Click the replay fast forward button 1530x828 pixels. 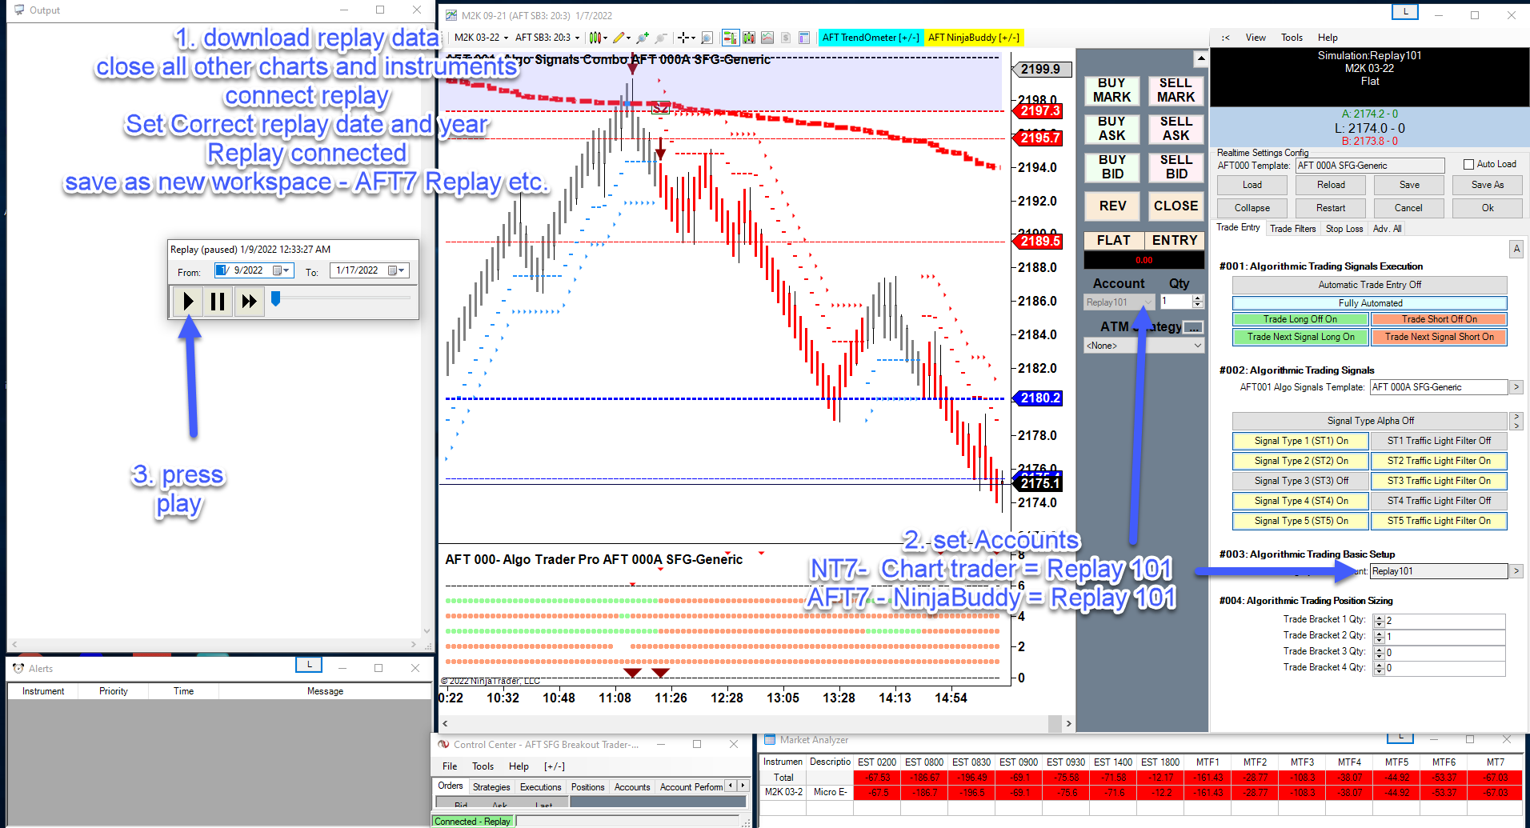[x=249, y=302]
